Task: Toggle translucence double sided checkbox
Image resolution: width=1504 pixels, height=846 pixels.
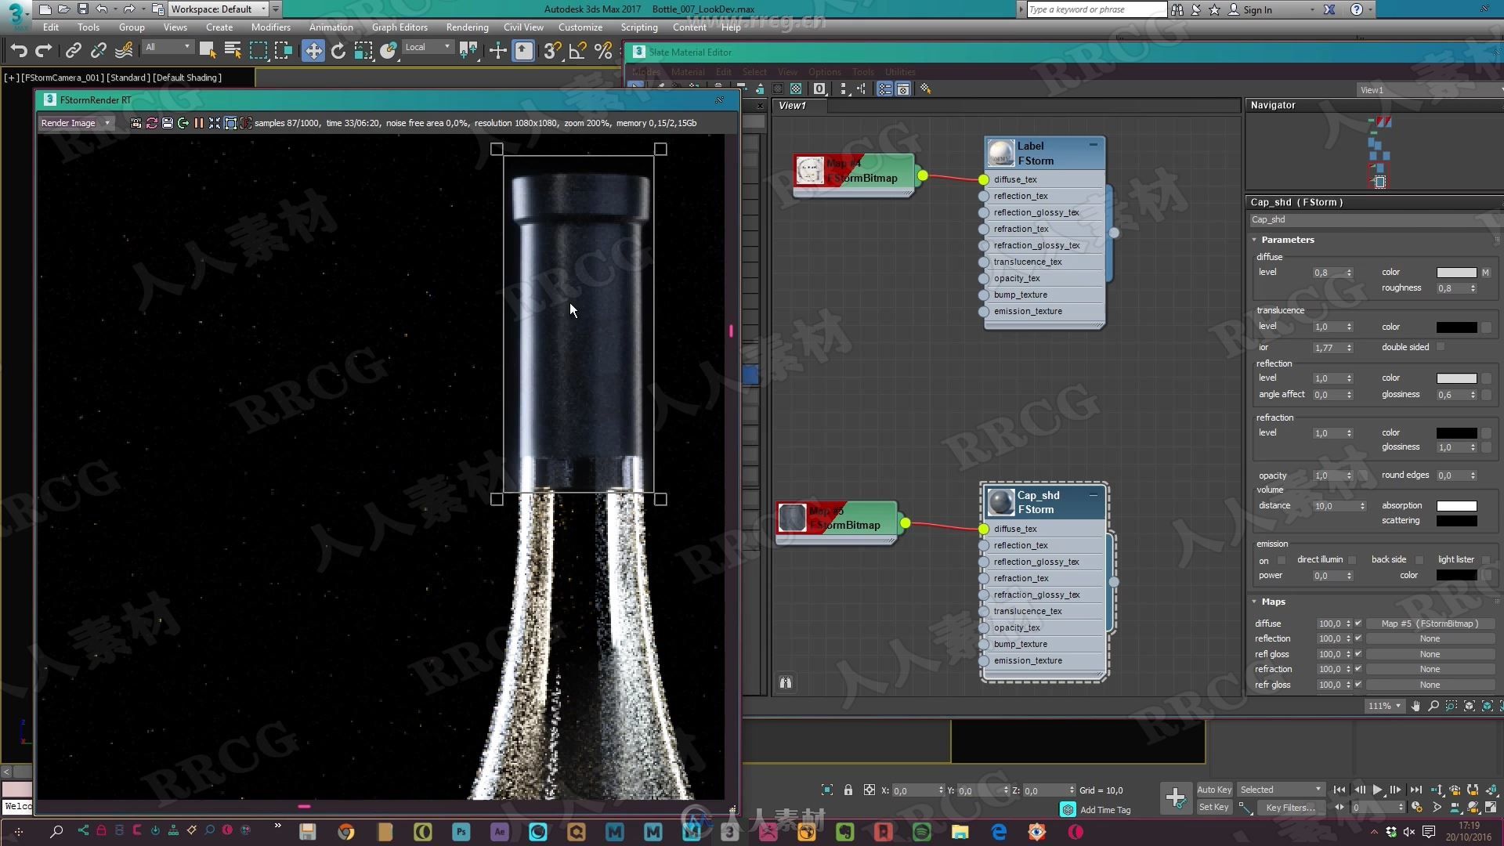Action: pos(1441,347)
